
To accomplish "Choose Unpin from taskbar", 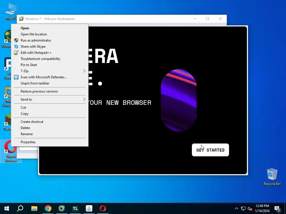I will click(x=50, y=83).
